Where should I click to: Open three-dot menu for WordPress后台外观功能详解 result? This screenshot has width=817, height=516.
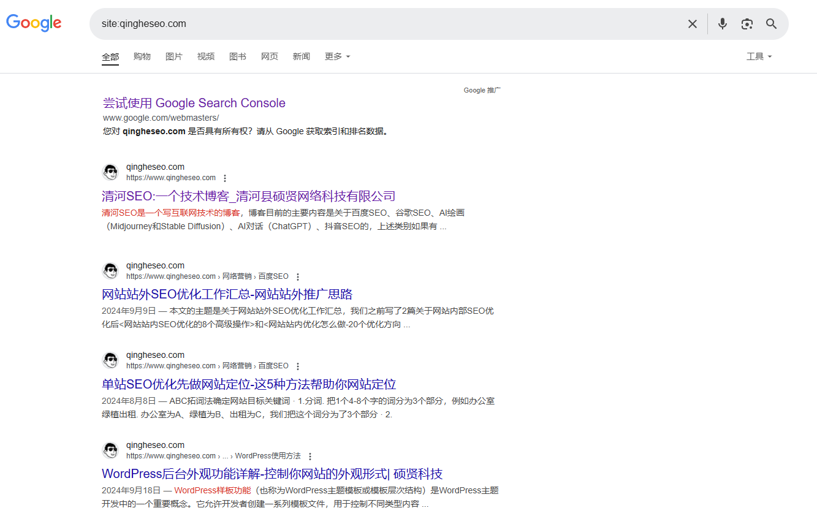(x=310, y=457)
